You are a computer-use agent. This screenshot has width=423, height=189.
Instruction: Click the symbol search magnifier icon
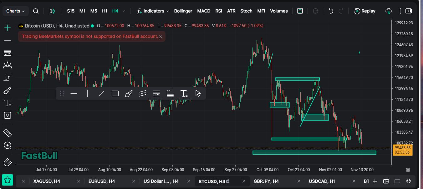tap(36, 11)
